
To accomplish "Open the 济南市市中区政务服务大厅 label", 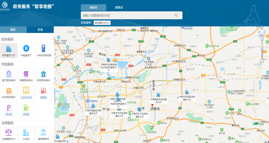I will click(x=120, y=114).
